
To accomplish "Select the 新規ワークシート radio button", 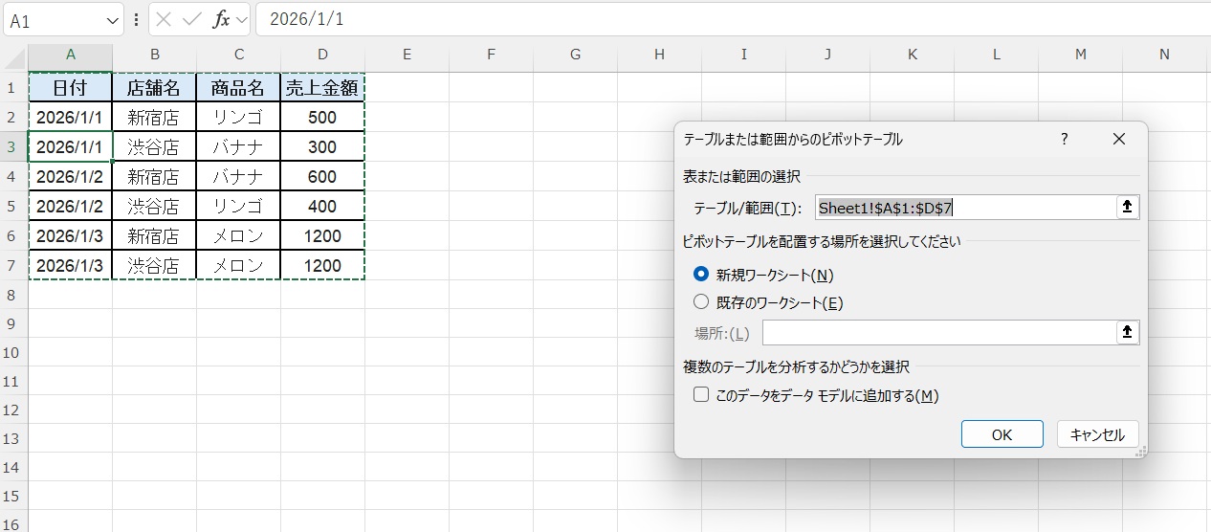I will (x=701, y=275).
